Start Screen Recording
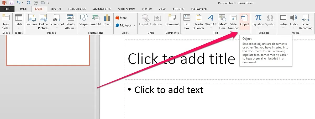The image size is (315, 119). click(x=306, y=22)
